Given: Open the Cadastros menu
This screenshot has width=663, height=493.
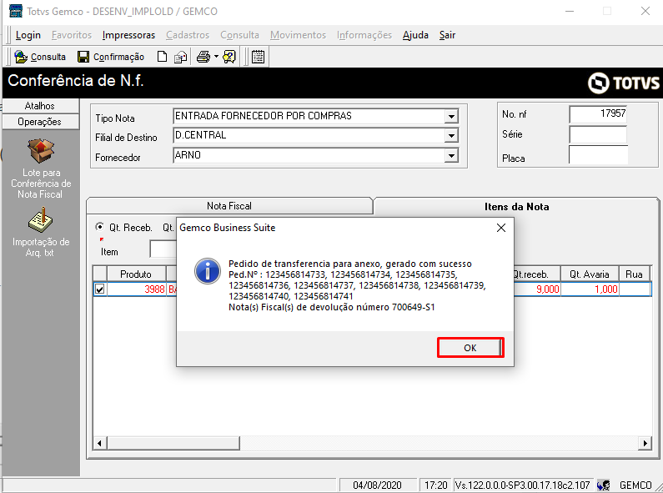Looking at the screenshot, I should (188, 35).
